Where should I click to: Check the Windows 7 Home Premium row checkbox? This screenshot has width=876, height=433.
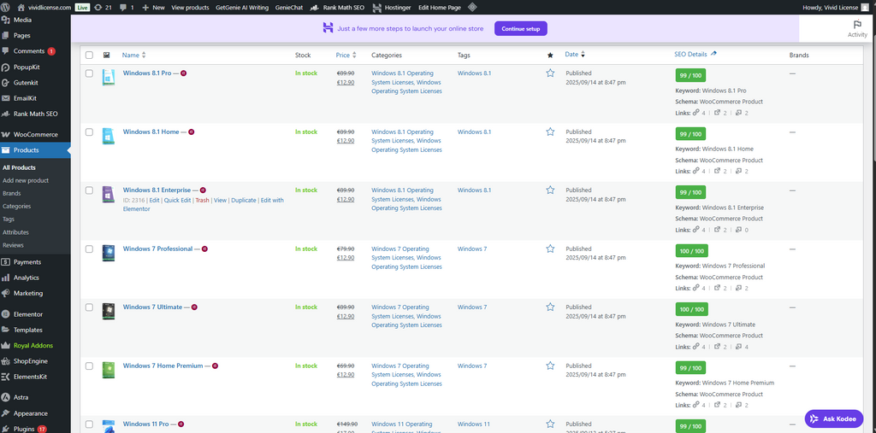(x=89, y=366)
